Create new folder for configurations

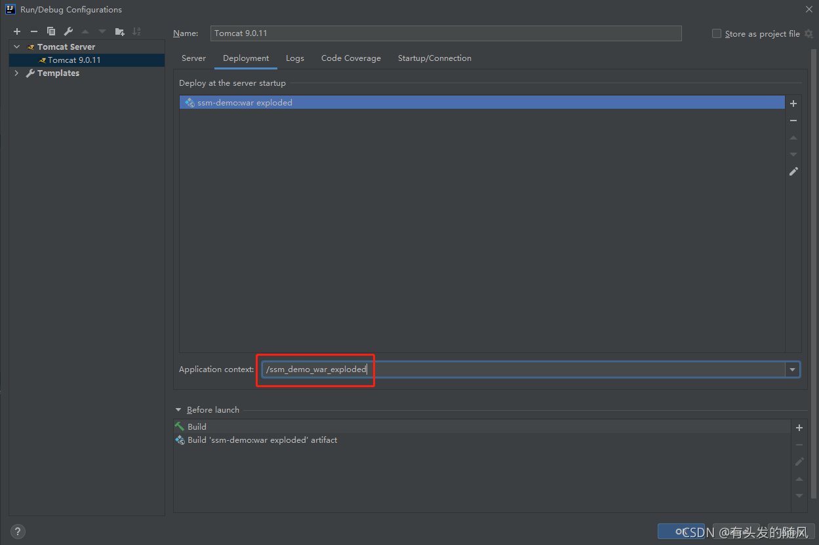point(119,31)
